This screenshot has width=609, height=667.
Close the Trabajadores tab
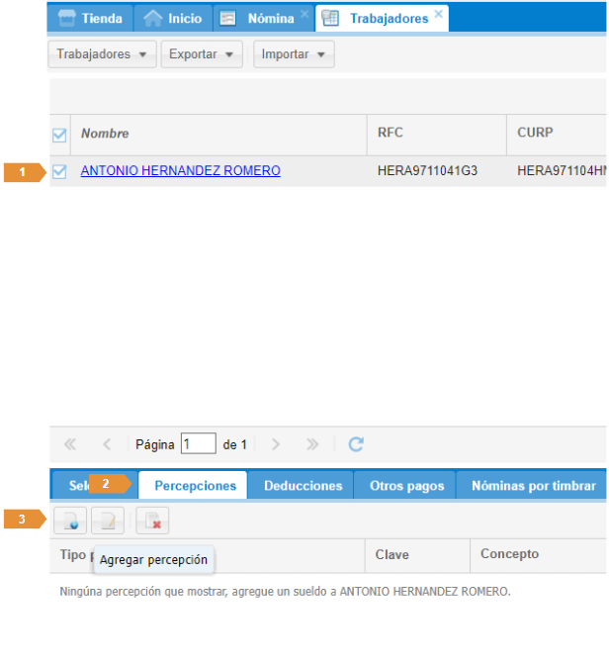439,15
